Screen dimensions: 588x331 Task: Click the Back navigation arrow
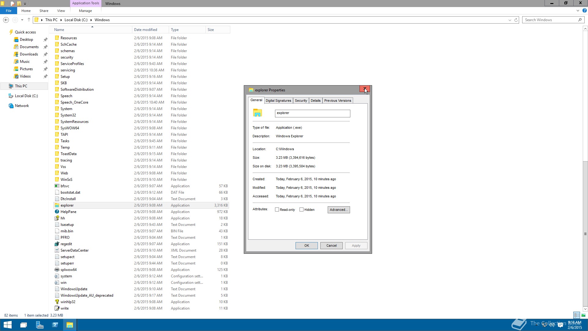(6, 20)
